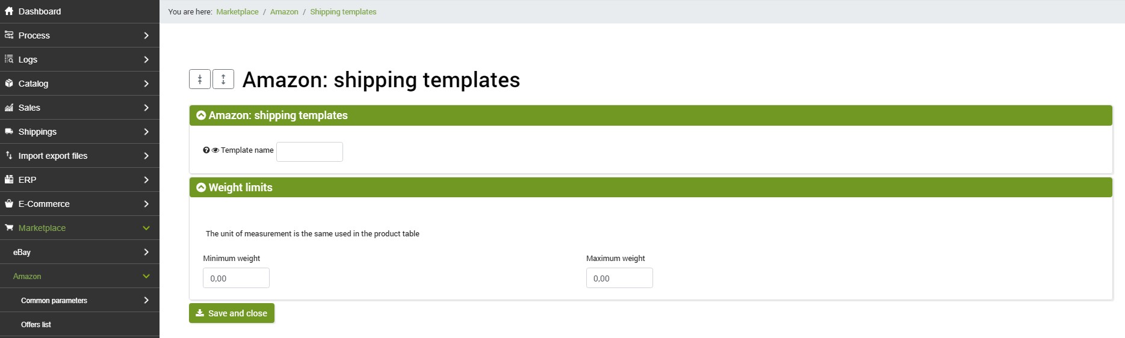
Task: Select the Offers list sidebar item
Action: pos(79,324)
